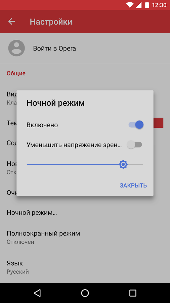Viewport: 170px width, 303px height.
Task: Click the Ночной режим dialog title
Action: [x=55, y=103]
